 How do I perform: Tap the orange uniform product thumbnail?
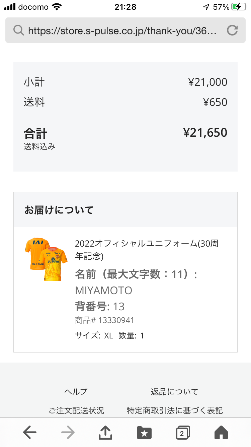tap(46, 259)
